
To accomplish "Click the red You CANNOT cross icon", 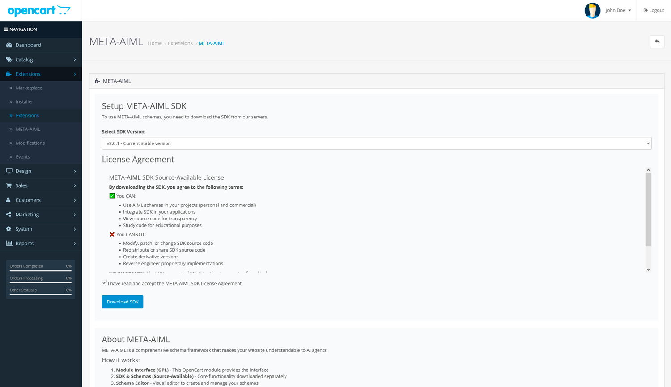I will tap(112, 234).
